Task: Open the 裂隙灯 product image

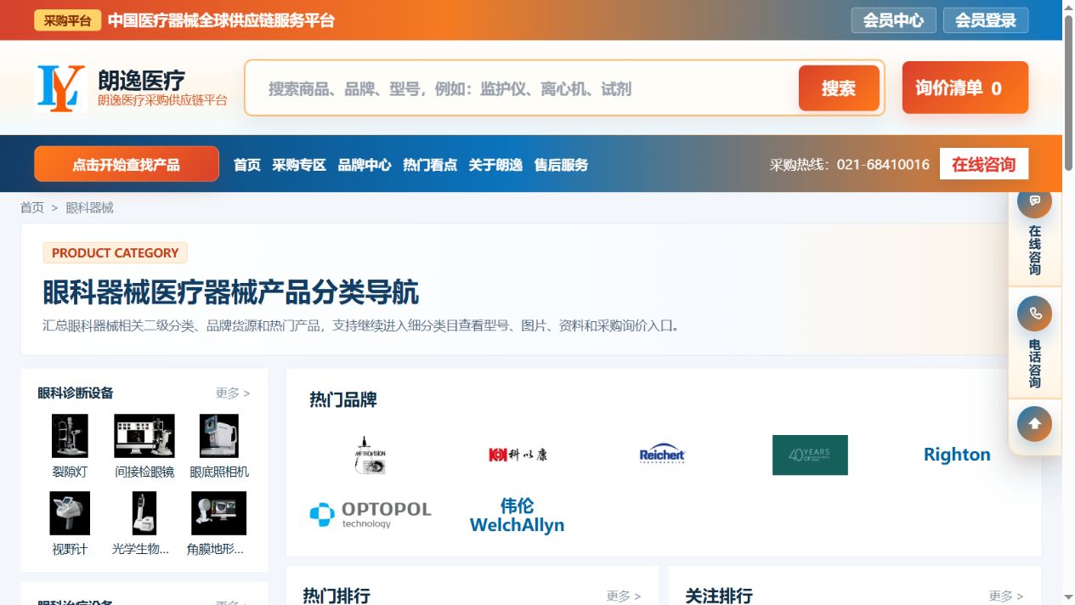Action: pyautogui.click(x=70, y=436)
